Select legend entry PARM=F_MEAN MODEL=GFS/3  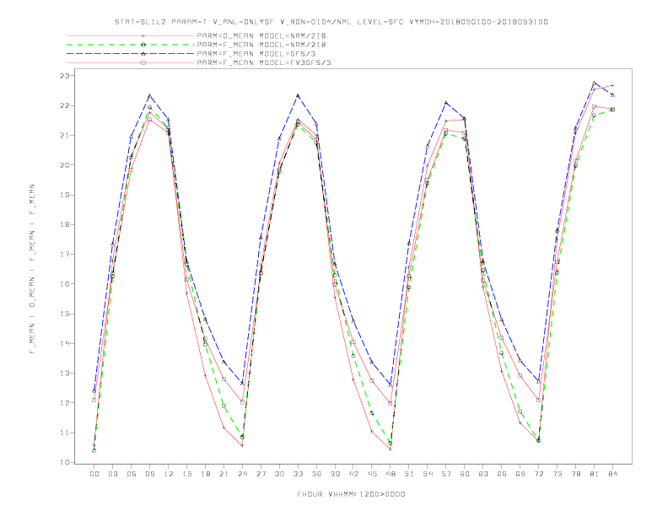click(x=256, y=54)
